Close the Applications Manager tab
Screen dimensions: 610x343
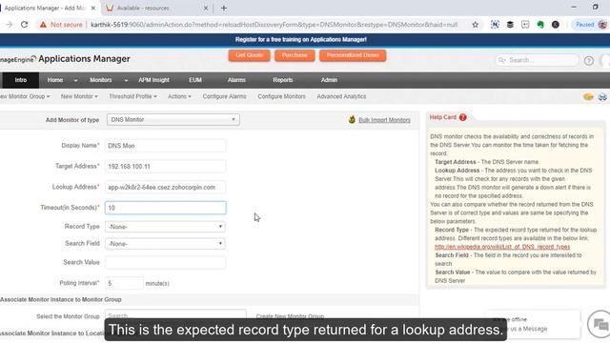point(93,8)
